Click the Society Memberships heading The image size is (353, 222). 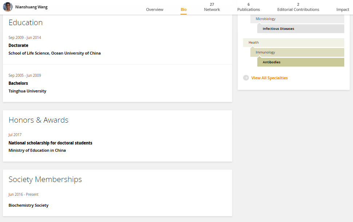(45, 179)
